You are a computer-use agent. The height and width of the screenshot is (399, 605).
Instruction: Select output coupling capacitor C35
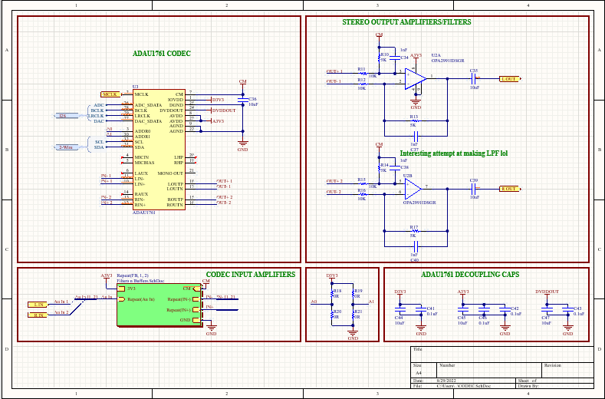475,79
